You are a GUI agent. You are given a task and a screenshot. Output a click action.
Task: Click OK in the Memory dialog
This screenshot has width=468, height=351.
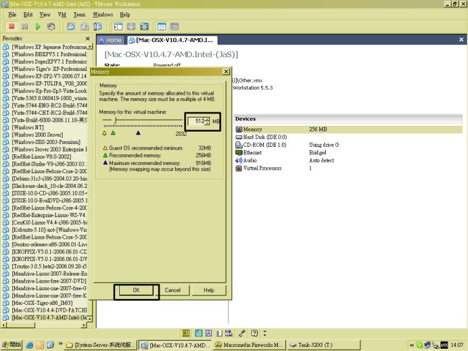pyautogui.click(x=136, y=290)
